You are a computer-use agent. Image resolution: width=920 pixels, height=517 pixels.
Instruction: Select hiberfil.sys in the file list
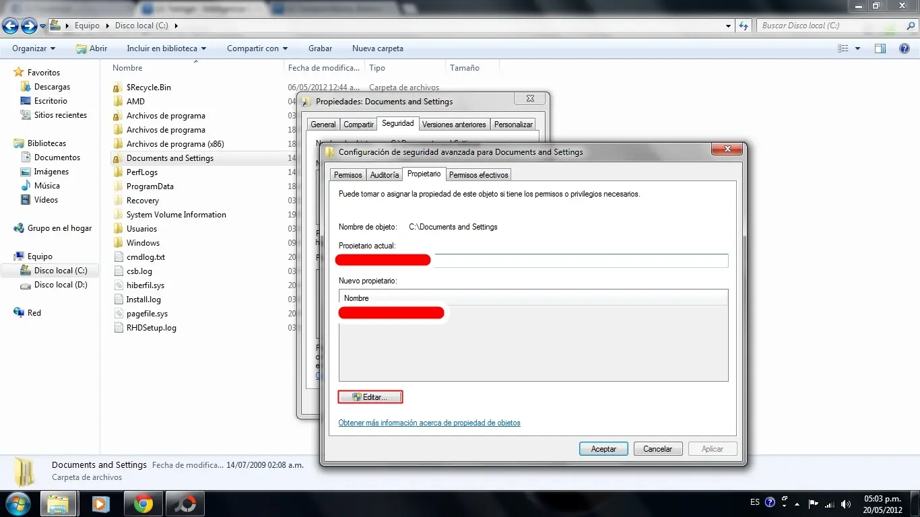(145, 285)
